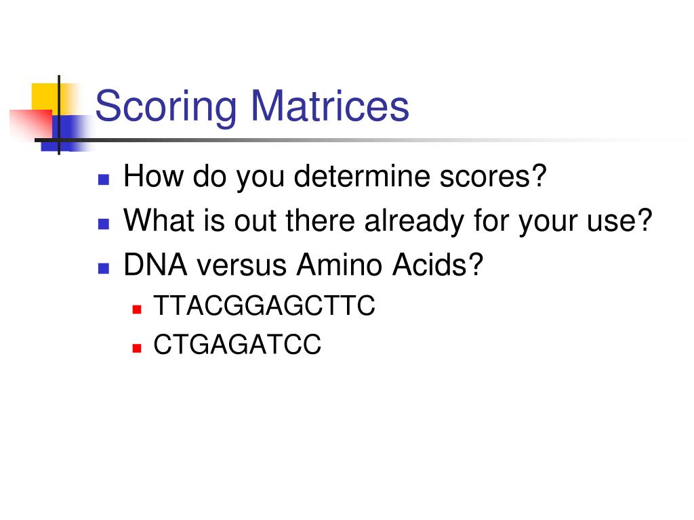
Task: Click the blue bullet before 'DNA versus Amino Acids?'
Action: click(x=104, y=268)
